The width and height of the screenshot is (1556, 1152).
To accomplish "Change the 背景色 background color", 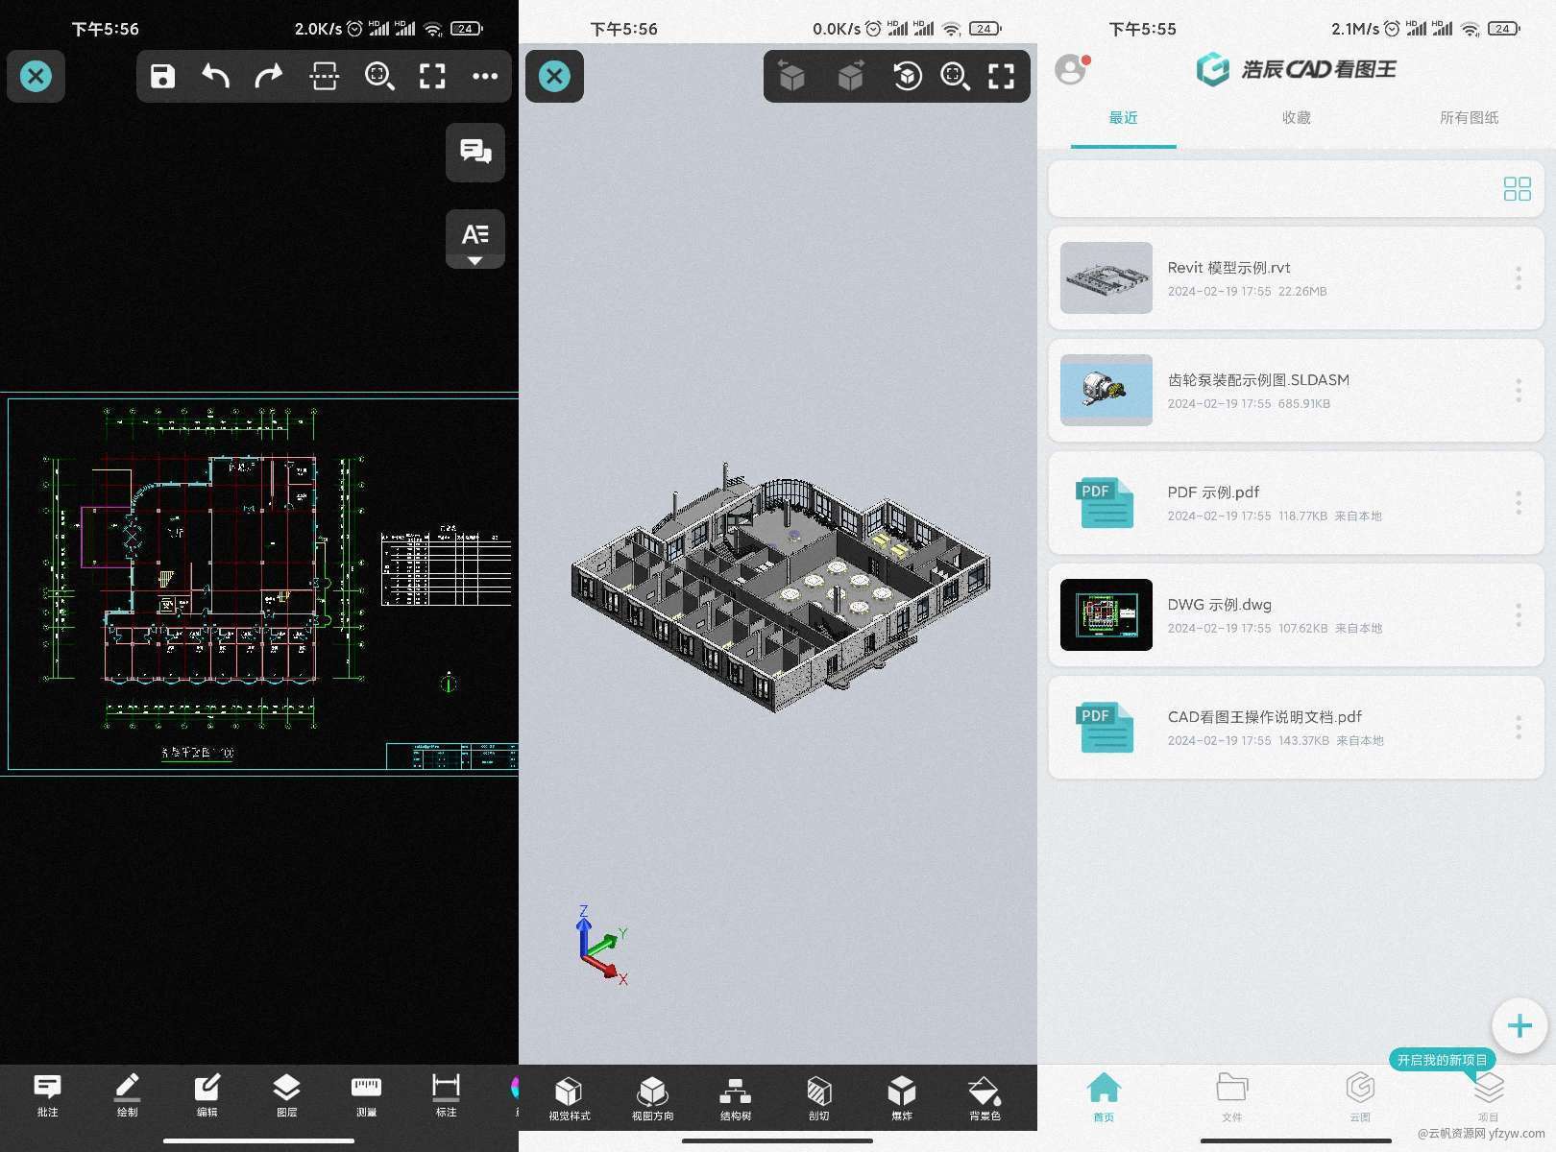I will 985,1098.
